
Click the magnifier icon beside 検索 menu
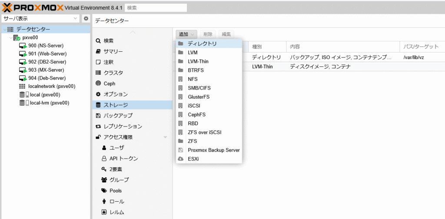98,41
